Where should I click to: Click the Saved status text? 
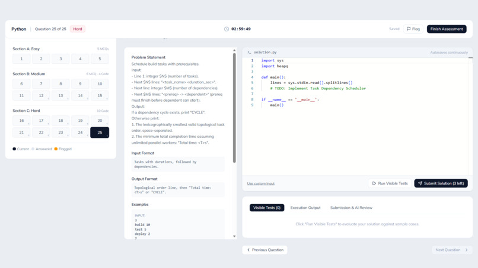(x=394, y=29)
